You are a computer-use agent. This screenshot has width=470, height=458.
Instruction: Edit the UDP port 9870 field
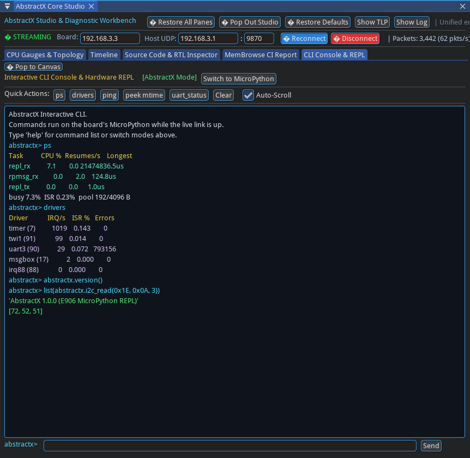tap(259, 39)
